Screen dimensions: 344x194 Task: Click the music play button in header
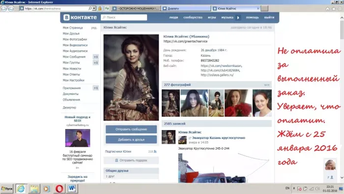coord(238,17)
